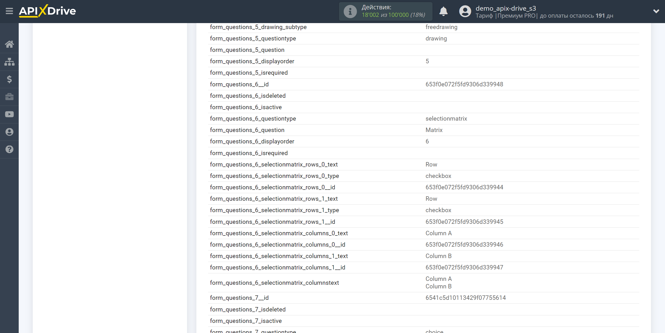Open the YouTube video tutorials icon

(9, 114)
